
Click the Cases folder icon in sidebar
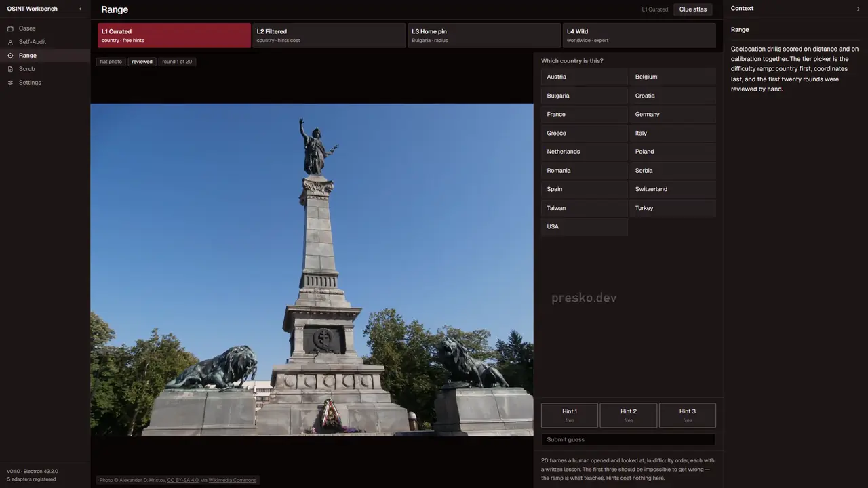pos(10,28)
